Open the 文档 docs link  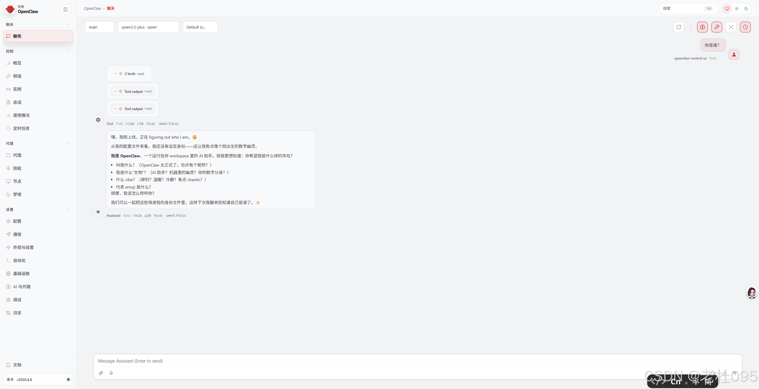pos(17,365)
